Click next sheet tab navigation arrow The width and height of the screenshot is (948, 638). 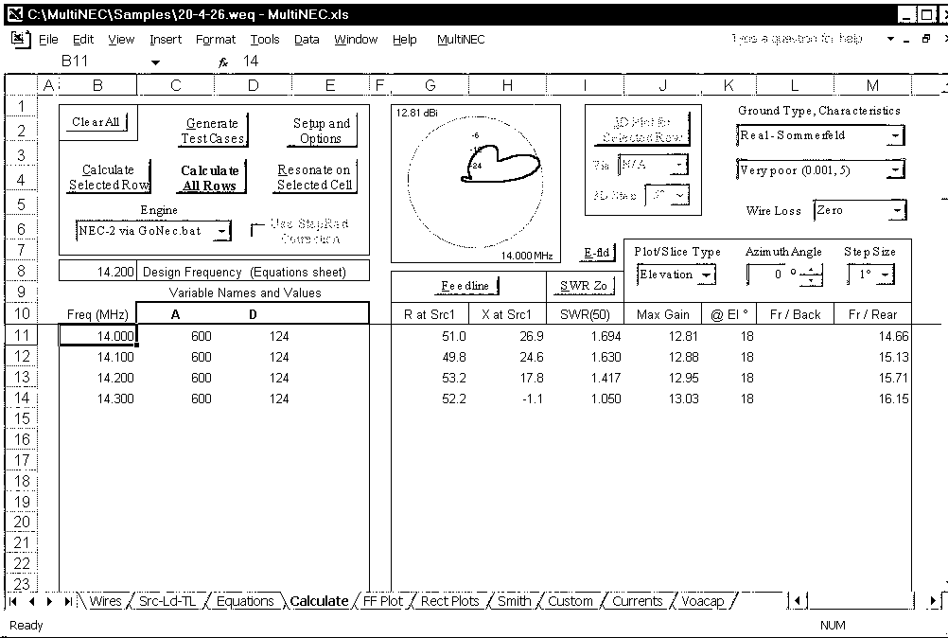[49, 601]
